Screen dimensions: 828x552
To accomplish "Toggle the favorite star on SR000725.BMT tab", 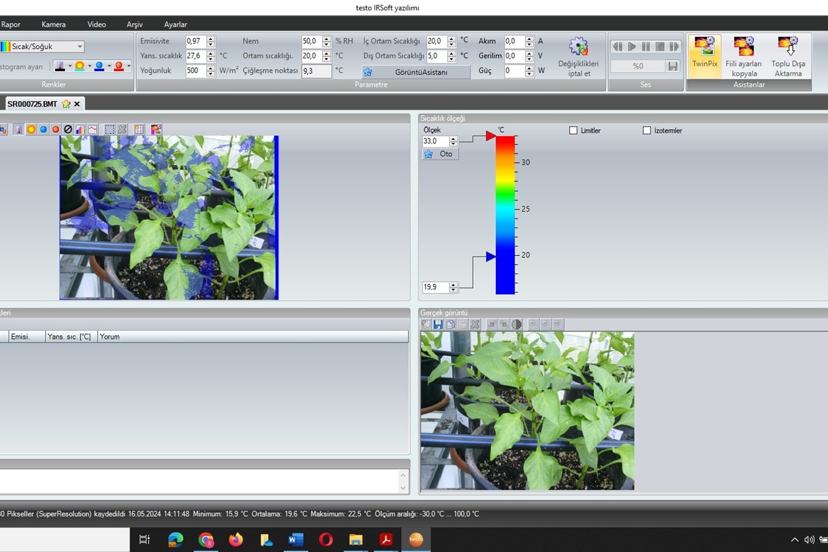I will (x=65, y=104).
